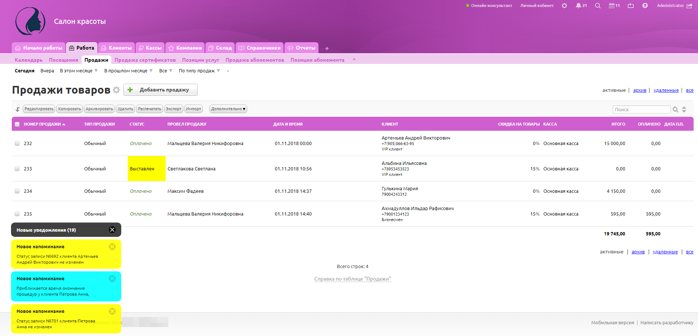
Task: Click gear icon next to Продажи товаров
Action: coord(116,90)
